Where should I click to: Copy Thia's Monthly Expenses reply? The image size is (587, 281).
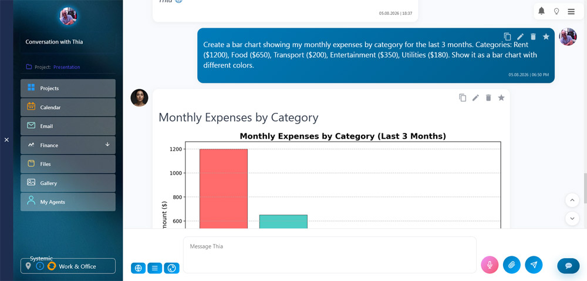[463, 98]
